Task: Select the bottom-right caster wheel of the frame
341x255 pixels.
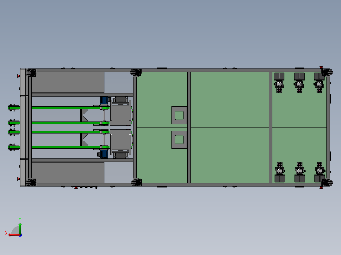Action: click(x=327, y=182)
